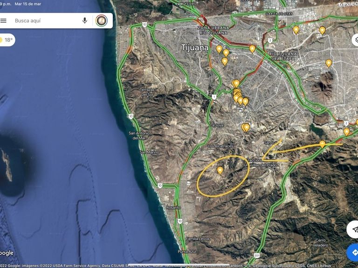
Task: Tap the starred pin near Garita de Otay
Action: click(x=296, y=30)
